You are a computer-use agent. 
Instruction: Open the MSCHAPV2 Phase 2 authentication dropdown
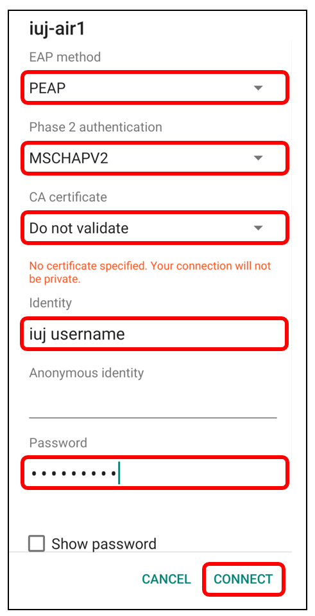point(155,158)
